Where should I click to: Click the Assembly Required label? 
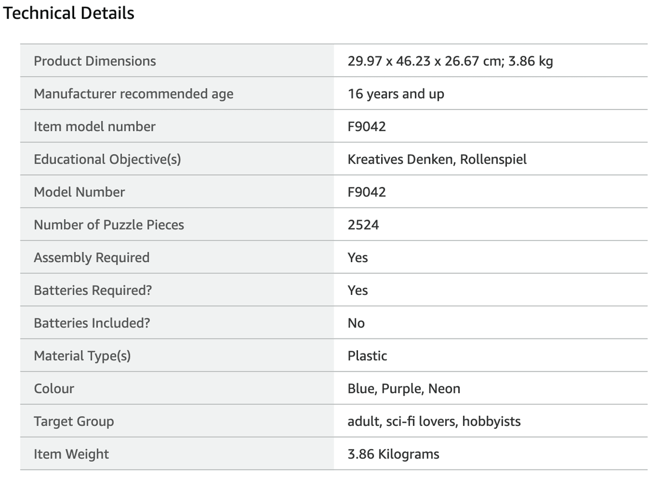(92, 258)
